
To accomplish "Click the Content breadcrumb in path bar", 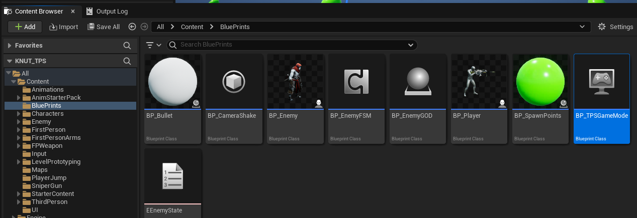I will [x=192, y=27].
